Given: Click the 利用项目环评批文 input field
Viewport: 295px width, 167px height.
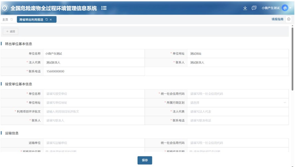Looking at the screenshot, I should coord(94,111).
